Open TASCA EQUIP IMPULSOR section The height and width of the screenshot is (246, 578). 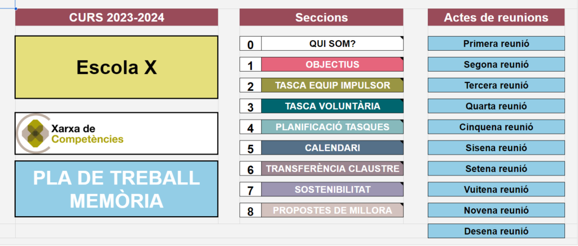(332, 85)
